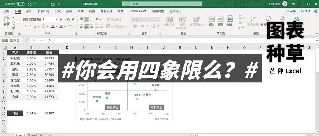
Task: Toggle underline formatting
Action: 34,26
